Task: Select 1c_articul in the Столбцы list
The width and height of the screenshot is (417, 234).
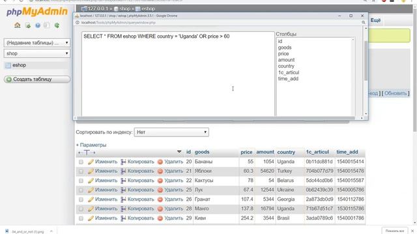Action: pyautogui.click(x=289, y=72)
